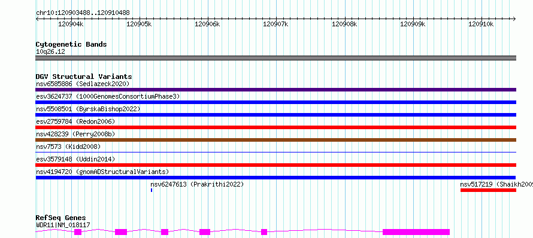Click the blue nsv4194720 variant bar
The image size is (533, 238).
(275, 178)
